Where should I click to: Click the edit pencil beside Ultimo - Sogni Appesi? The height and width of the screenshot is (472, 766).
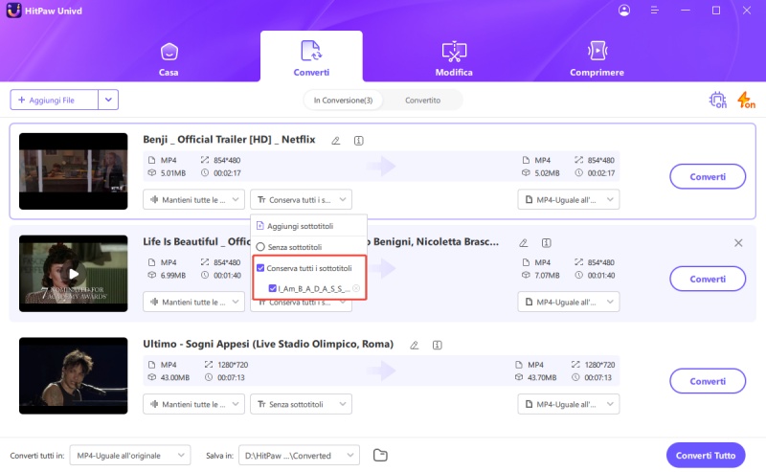click(415, 345)
